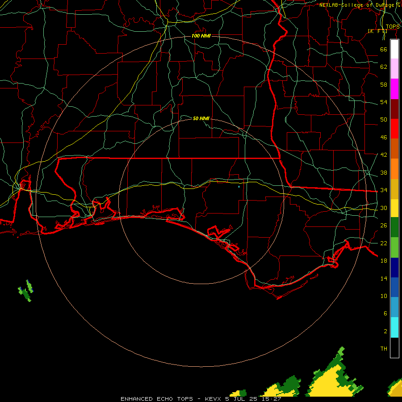
Task: Click the "66" legend value
Action: 384,49
